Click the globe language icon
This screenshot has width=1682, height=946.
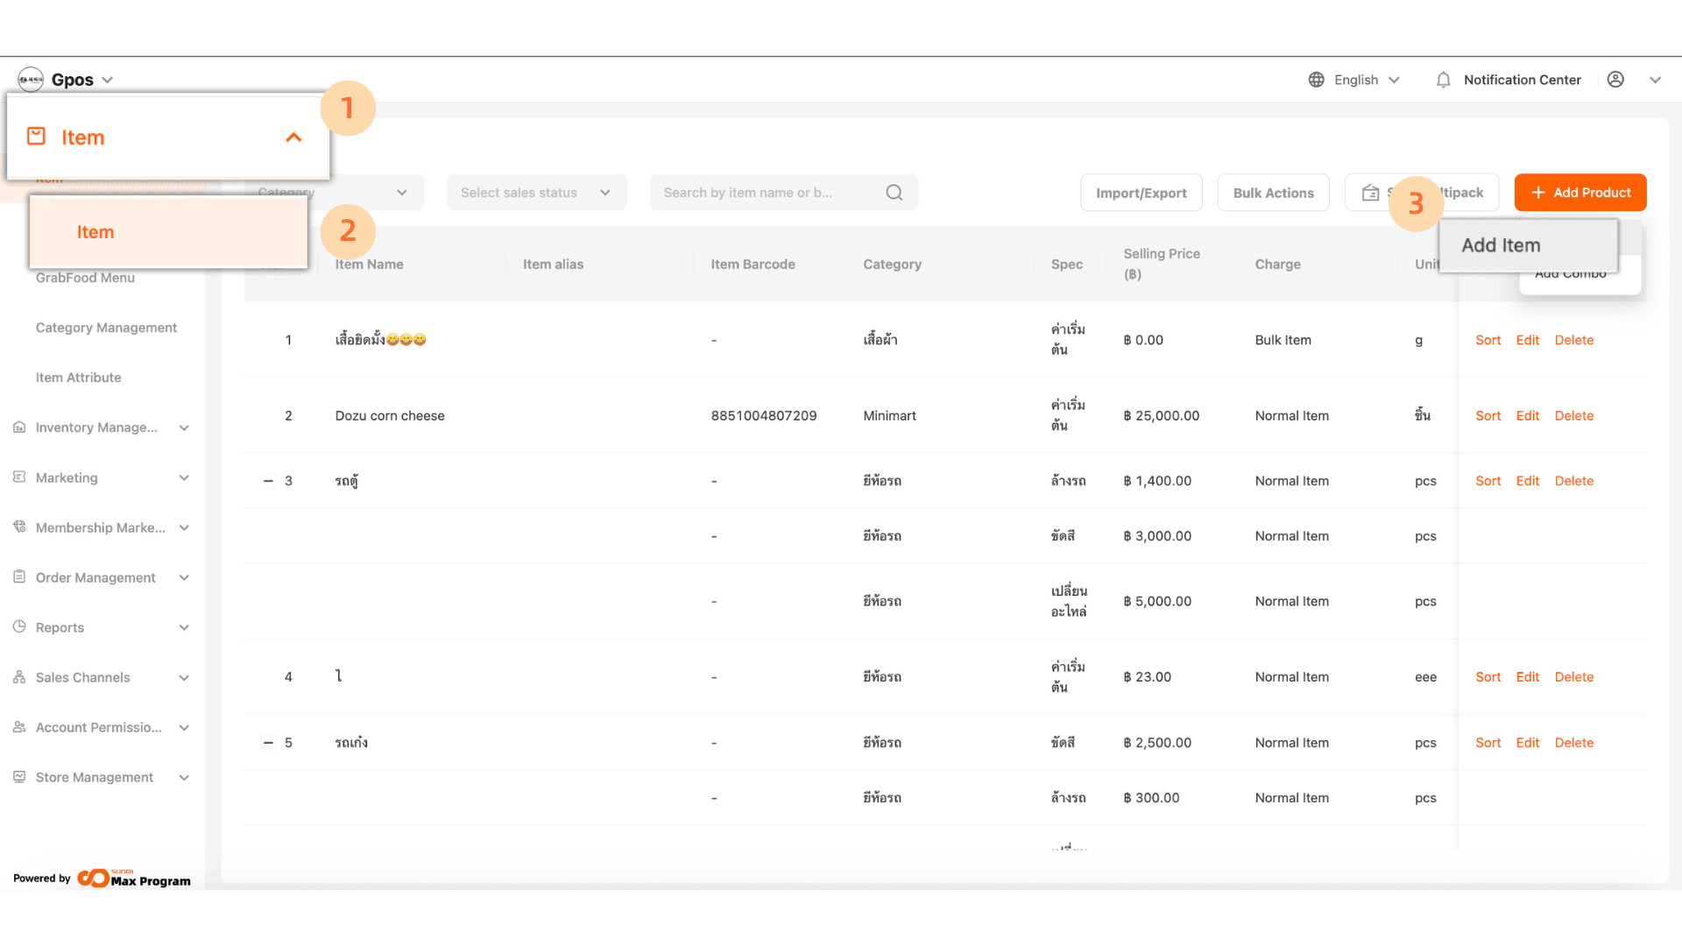(x=1316, y=80)
